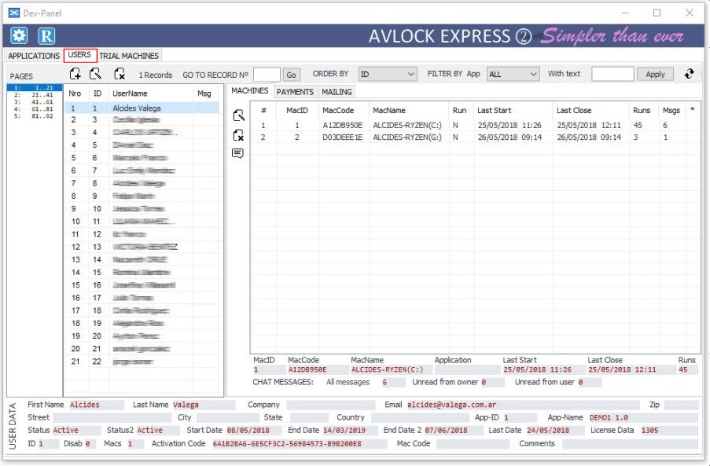The image size is (710, 466).
Task: Click the edit user record icon
Action: [x=96, y=74]
